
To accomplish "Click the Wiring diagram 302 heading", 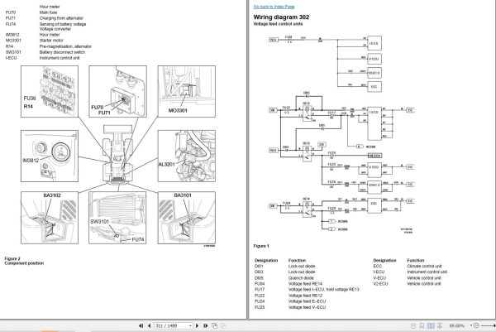I will tap(281, 17).
